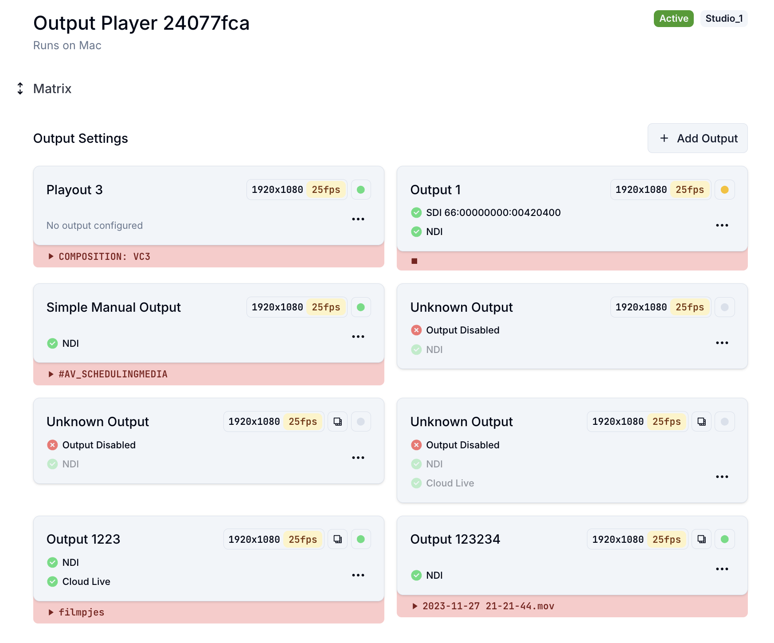Toggle the green status dot on Playout 3

point(361,190)
